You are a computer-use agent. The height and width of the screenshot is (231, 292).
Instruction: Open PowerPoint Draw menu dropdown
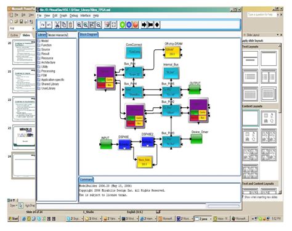(x=14, y=205)
